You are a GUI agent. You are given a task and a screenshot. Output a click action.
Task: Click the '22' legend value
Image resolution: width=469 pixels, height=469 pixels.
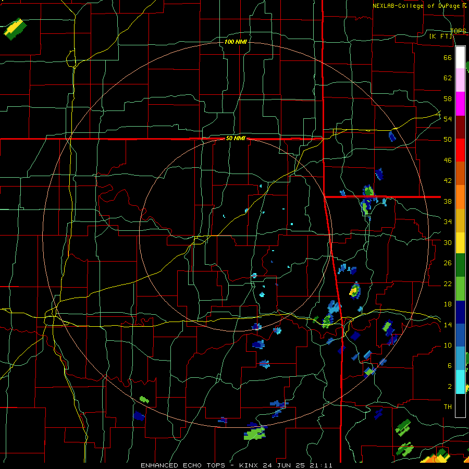tap(448, 283)
